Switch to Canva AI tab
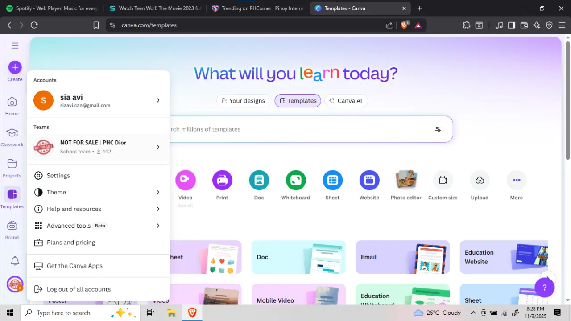The width and height of the screenshot is (571, 321). (346, 101)
